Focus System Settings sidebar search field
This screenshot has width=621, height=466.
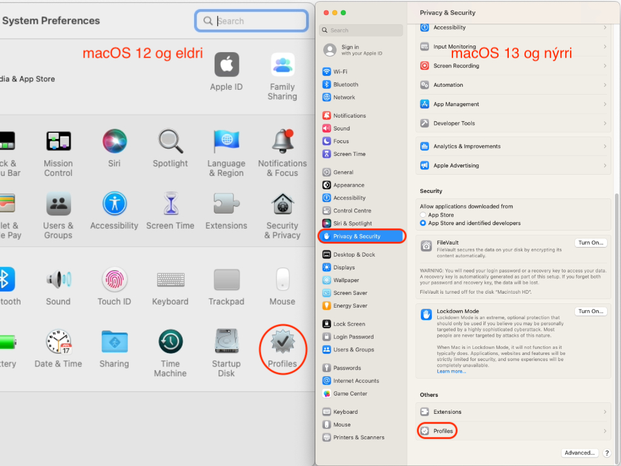(361, 30)
